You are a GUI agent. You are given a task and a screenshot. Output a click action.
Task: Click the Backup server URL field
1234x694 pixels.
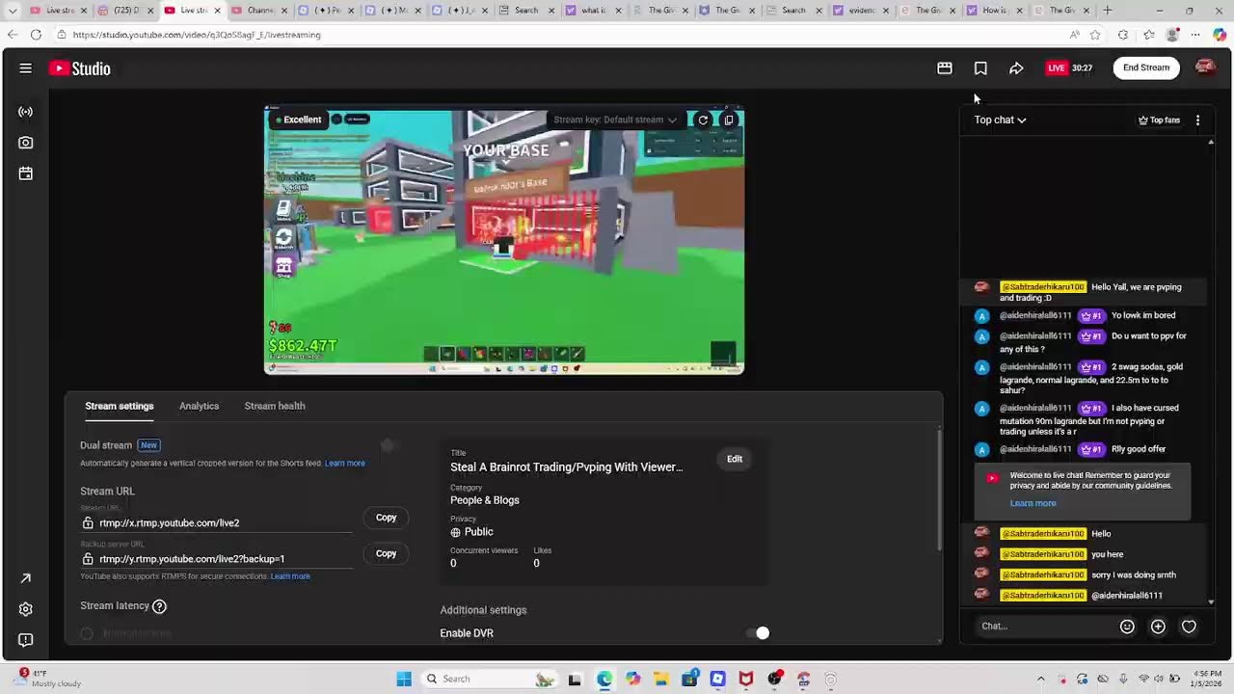[x=217, y=559]
